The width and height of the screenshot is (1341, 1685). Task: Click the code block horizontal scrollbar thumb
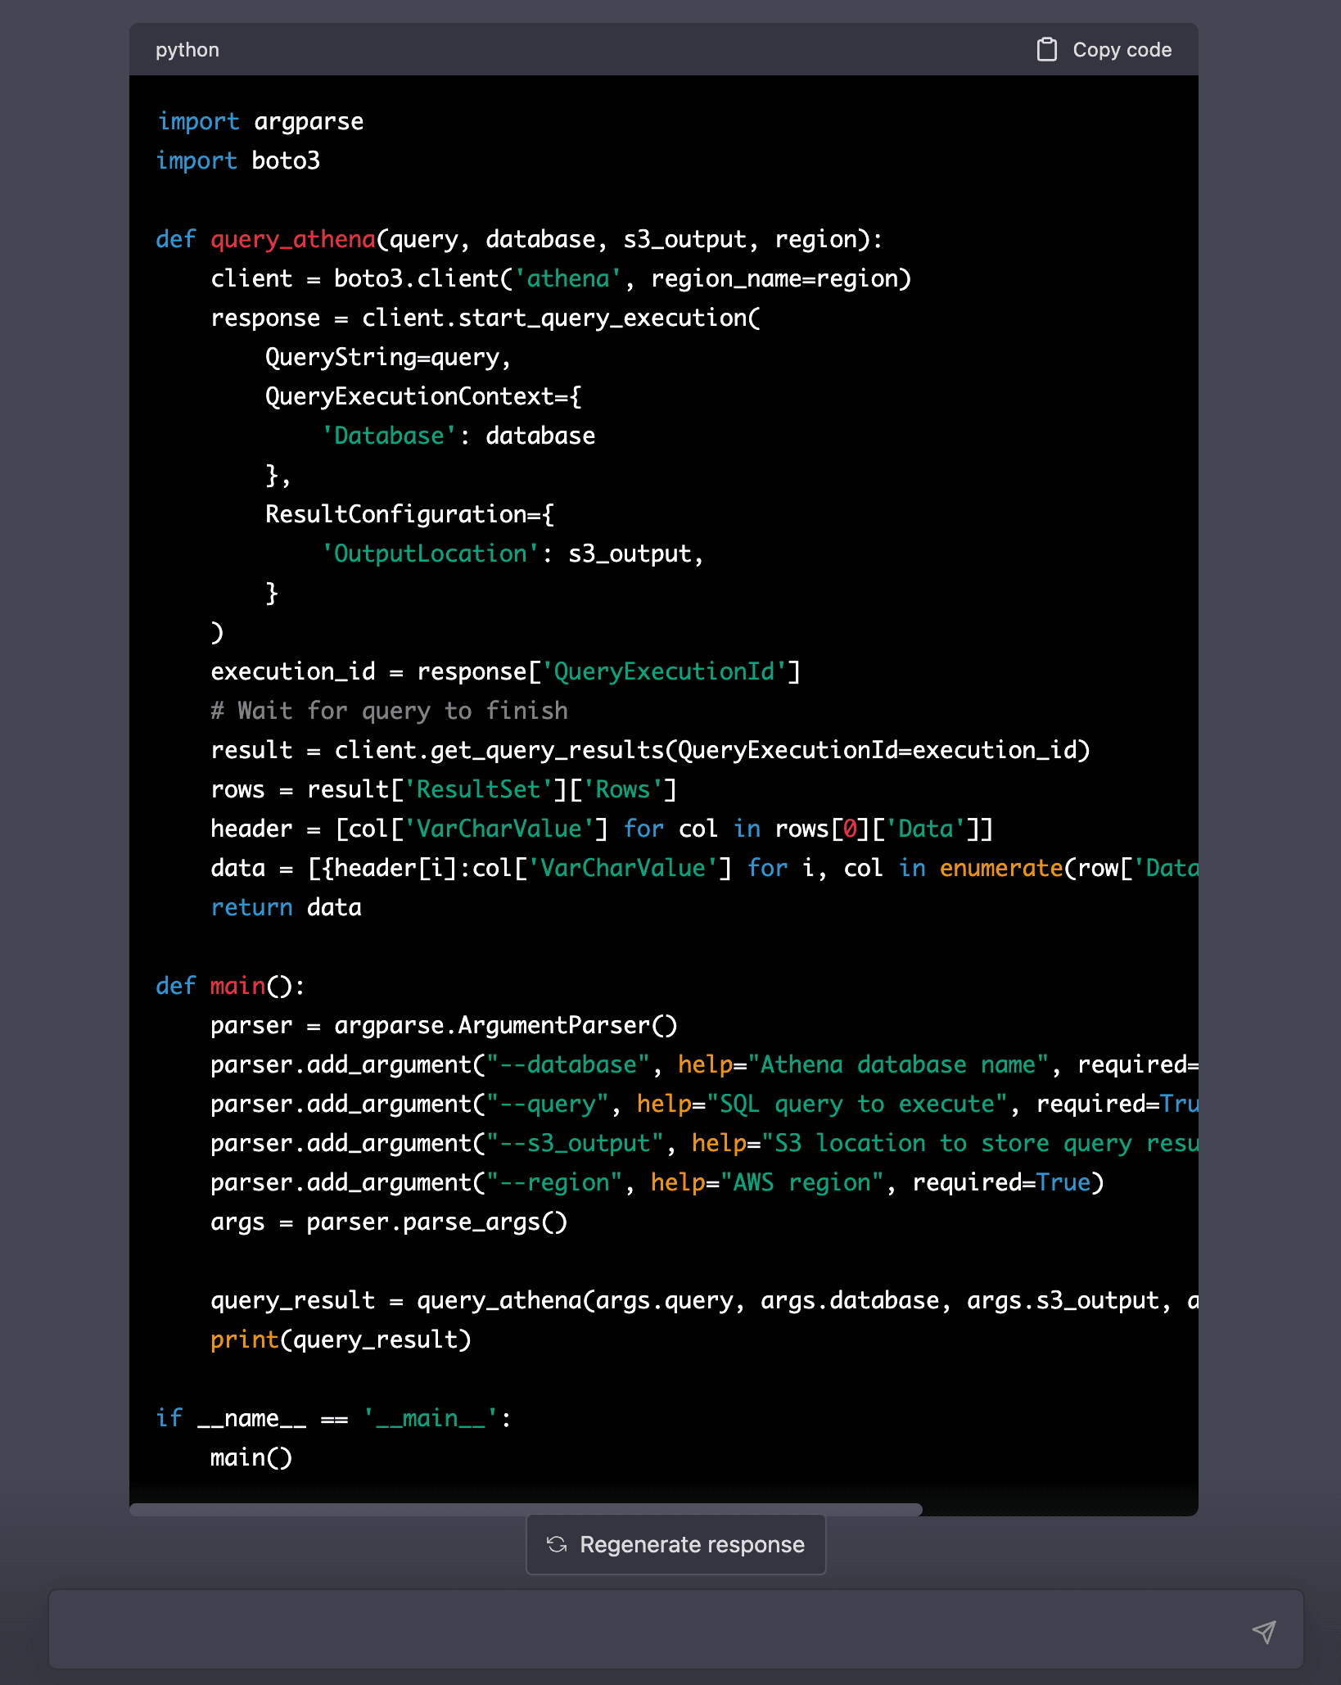click(x=526, y=1509)
